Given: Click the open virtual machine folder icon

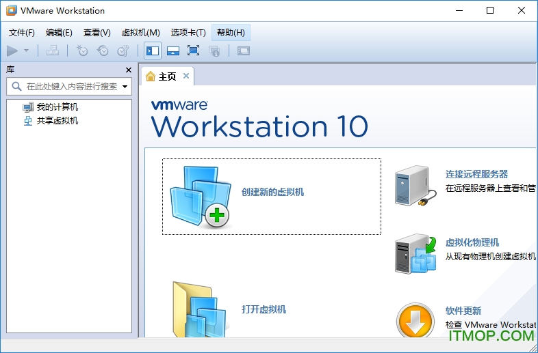Looking at the screenshot, I should click(200, 310).
